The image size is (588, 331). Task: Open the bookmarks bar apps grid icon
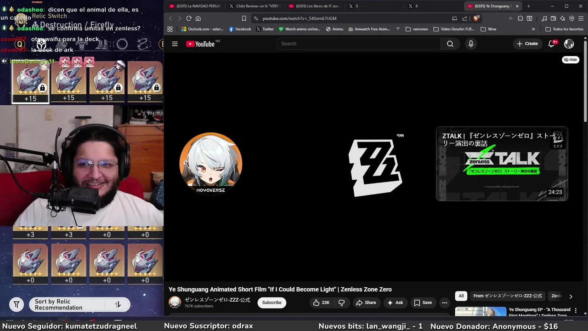pos(170,29)
